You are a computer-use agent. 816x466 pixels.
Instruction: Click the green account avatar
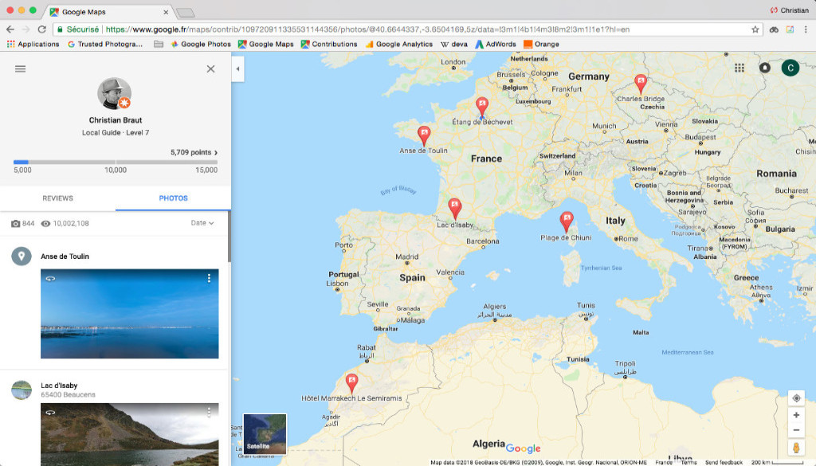coord(790,69)
